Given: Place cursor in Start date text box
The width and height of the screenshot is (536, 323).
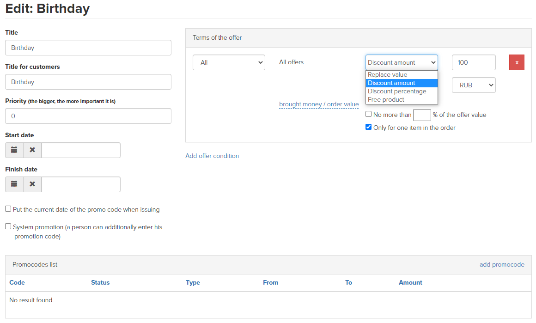Looking at the screenshot, I should click(x=81, y=150).
